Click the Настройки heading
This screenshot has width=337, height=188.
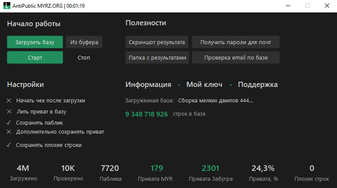[25, 84]
